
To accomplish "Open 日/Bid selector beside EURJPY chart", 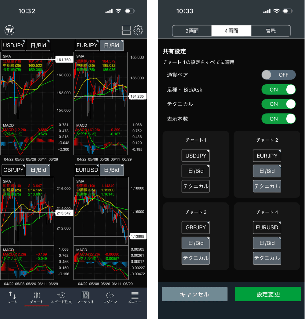I will 112,45.
